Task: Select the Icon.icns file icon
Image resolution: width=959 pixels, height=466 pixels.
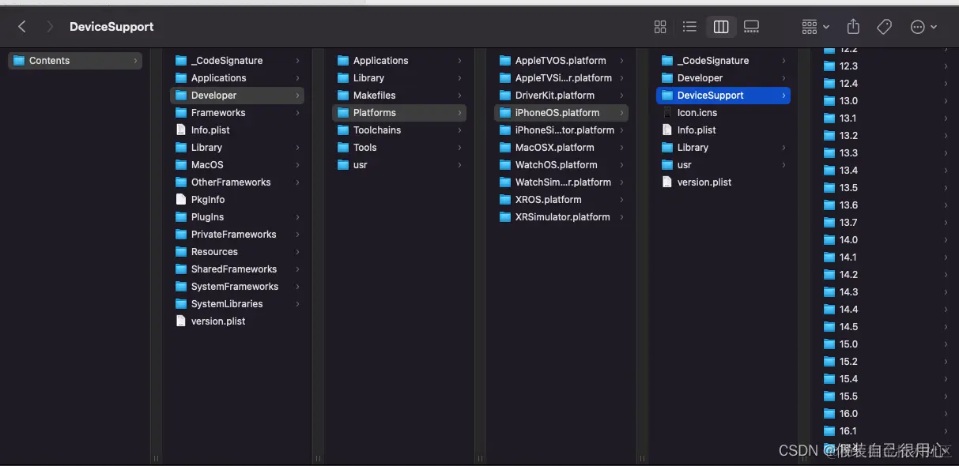Action: 667,113
